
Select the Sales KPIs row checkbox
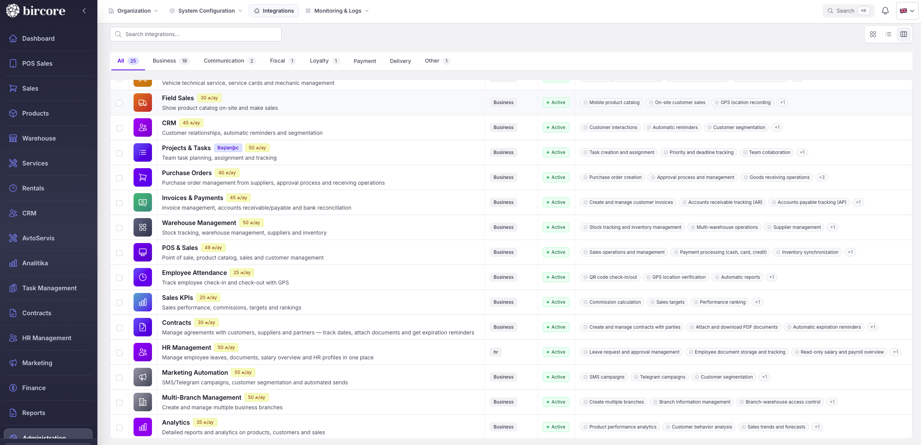point(119,303)
